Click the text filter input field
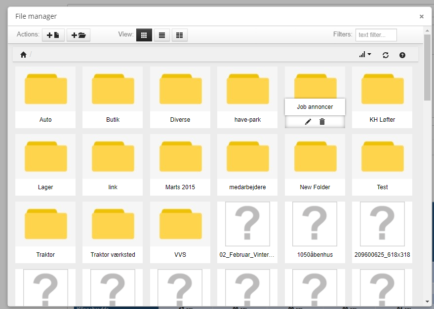This screenshot has height=309, width=434. tap(376, 35)
